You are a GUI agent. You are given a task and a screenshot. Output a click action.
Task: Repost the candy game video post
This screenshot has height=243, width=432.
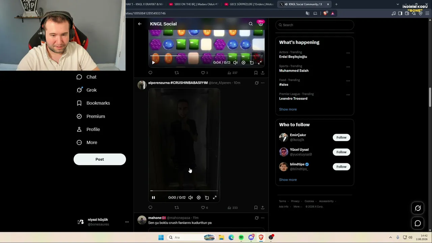[x=177, y=73]
